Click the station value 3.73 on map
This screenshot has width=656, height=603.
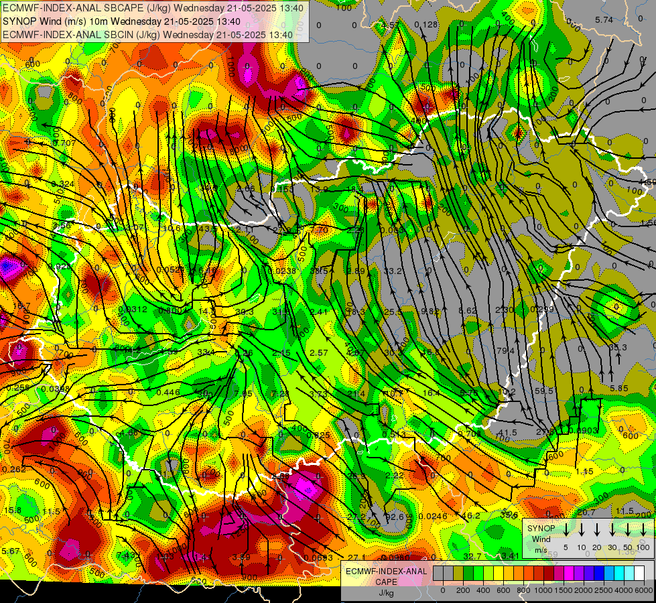[x=318, y=394]
